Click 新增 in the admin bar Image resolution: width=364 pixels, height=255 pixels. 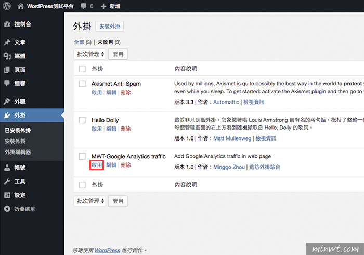(115, 6)
